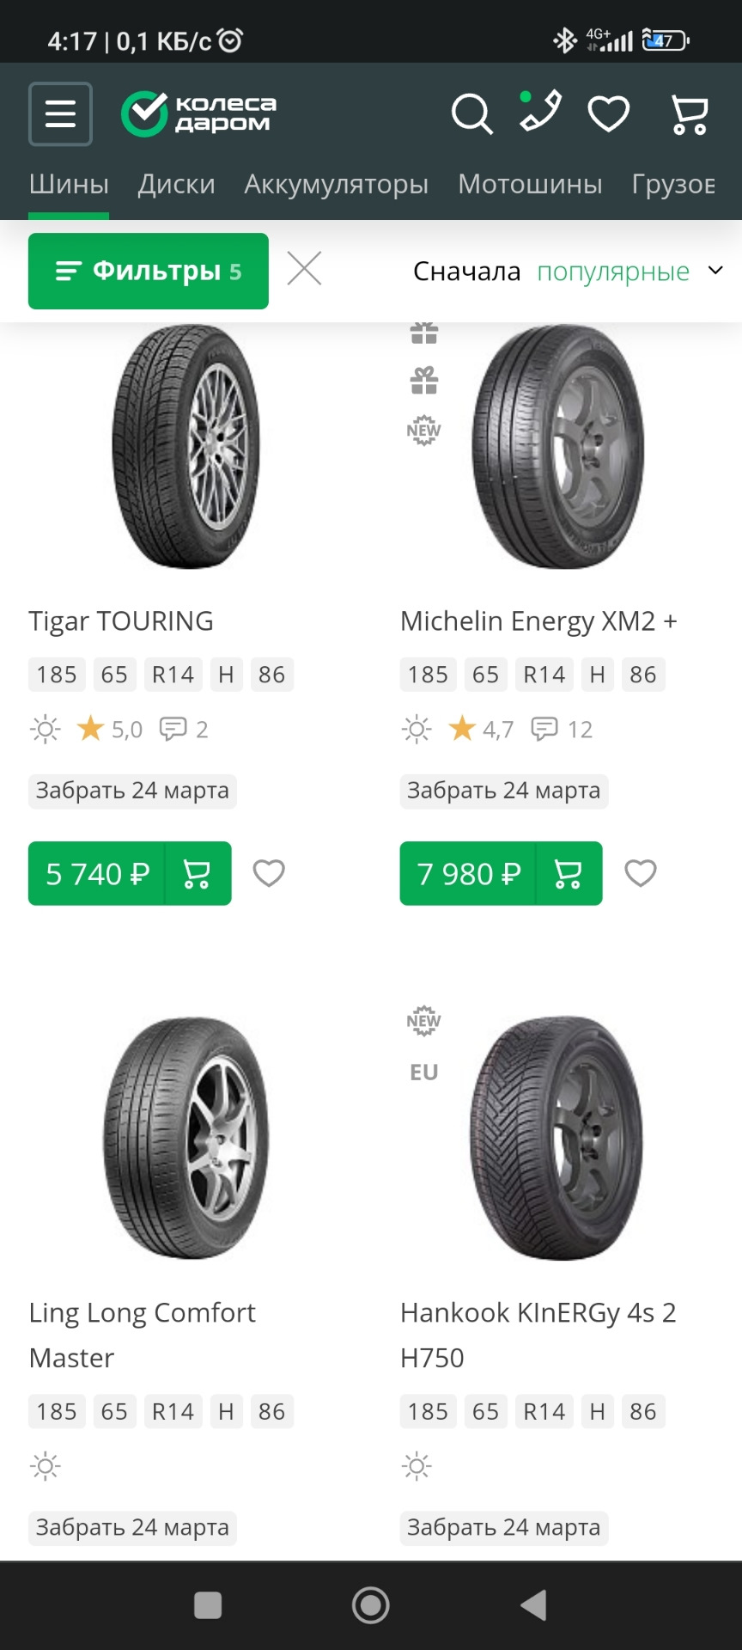Viewport: 742px width, 1650px height.
Task: Favorite the Michelin Energy XM2 + tire
Action: (640, 873)
